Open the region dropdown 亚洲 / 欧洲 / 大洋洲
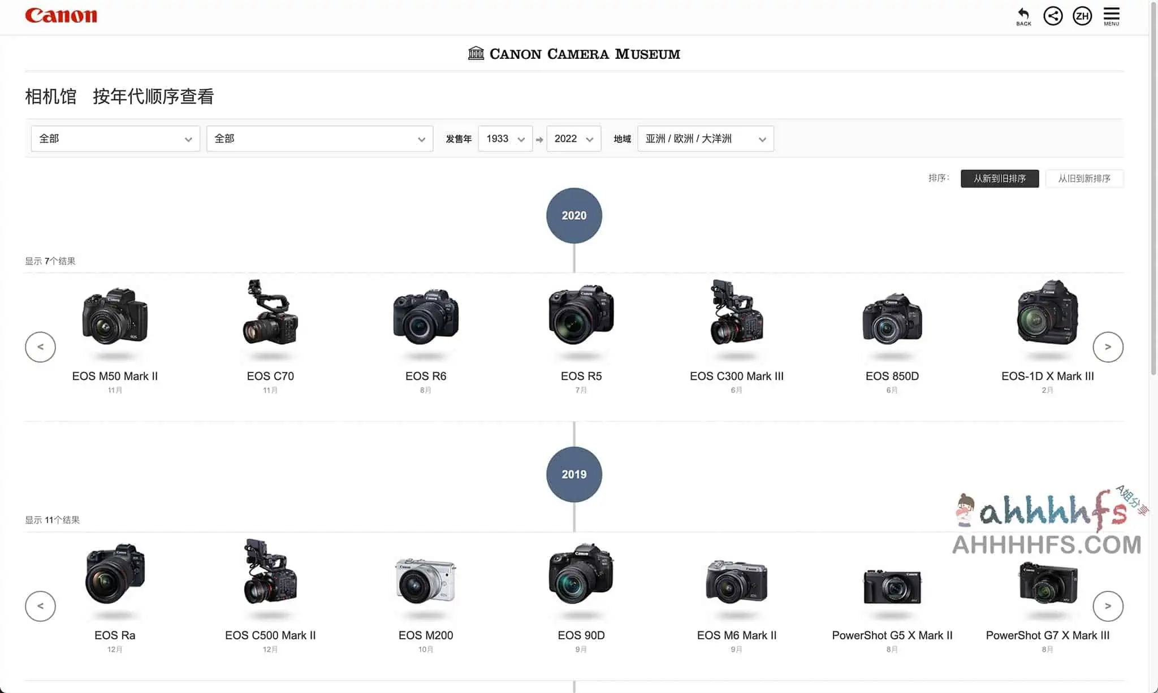The width and height of the screenshot is (1158, 693). (705, 139)
